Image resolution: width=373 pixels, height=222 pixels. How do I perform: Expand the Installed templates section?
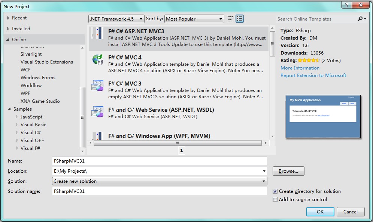coord(9,29)
